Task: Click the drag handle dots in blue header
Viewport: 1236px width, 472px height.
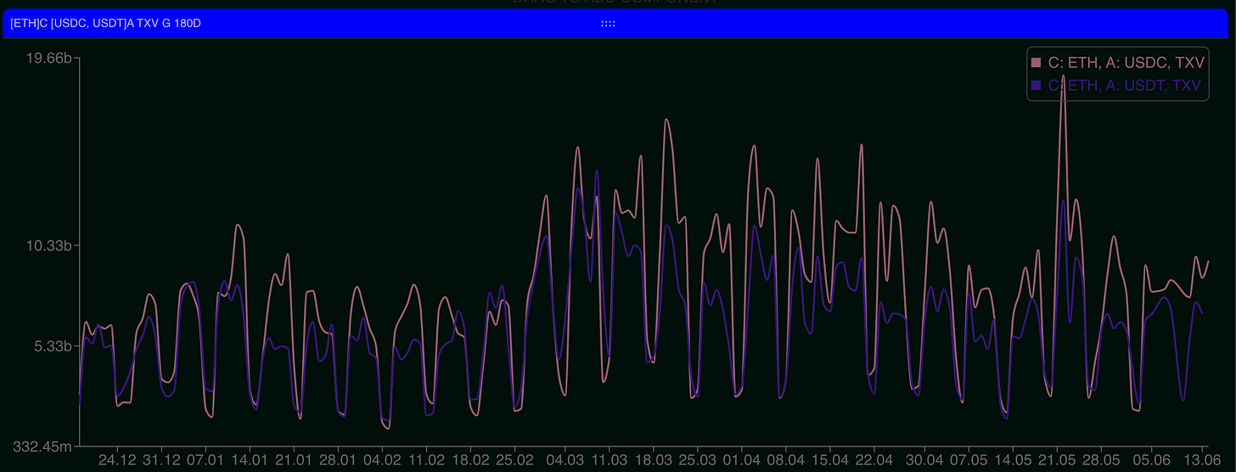Action: (x=608, y=24)
